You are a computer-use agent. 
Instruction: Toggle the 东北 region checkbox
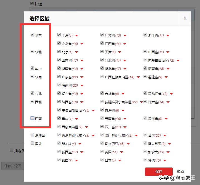pos(32,93)
